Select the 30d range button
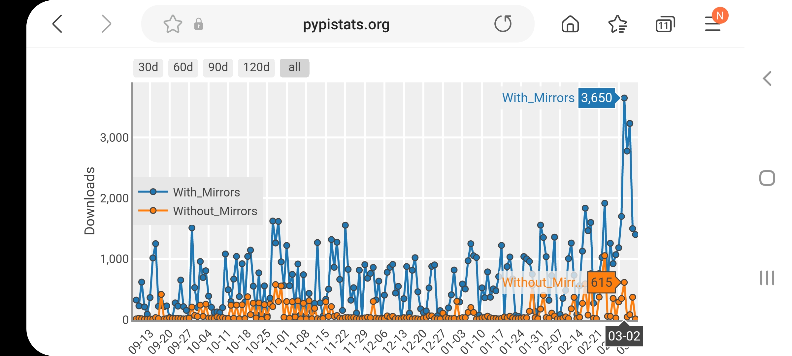The width and height of the screenshot is (792, 356). 148,68
